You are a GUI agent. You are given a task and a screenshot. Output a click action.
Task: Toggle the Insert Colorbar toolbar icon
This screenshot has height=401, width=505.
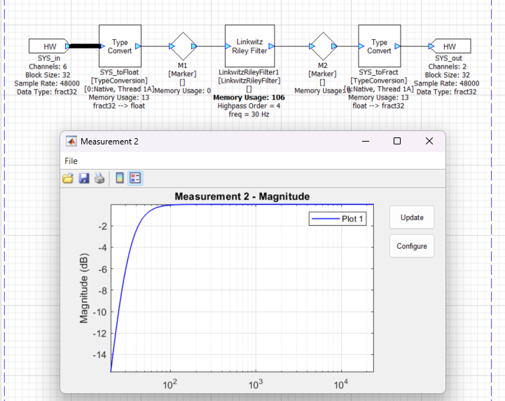point(120,179)
